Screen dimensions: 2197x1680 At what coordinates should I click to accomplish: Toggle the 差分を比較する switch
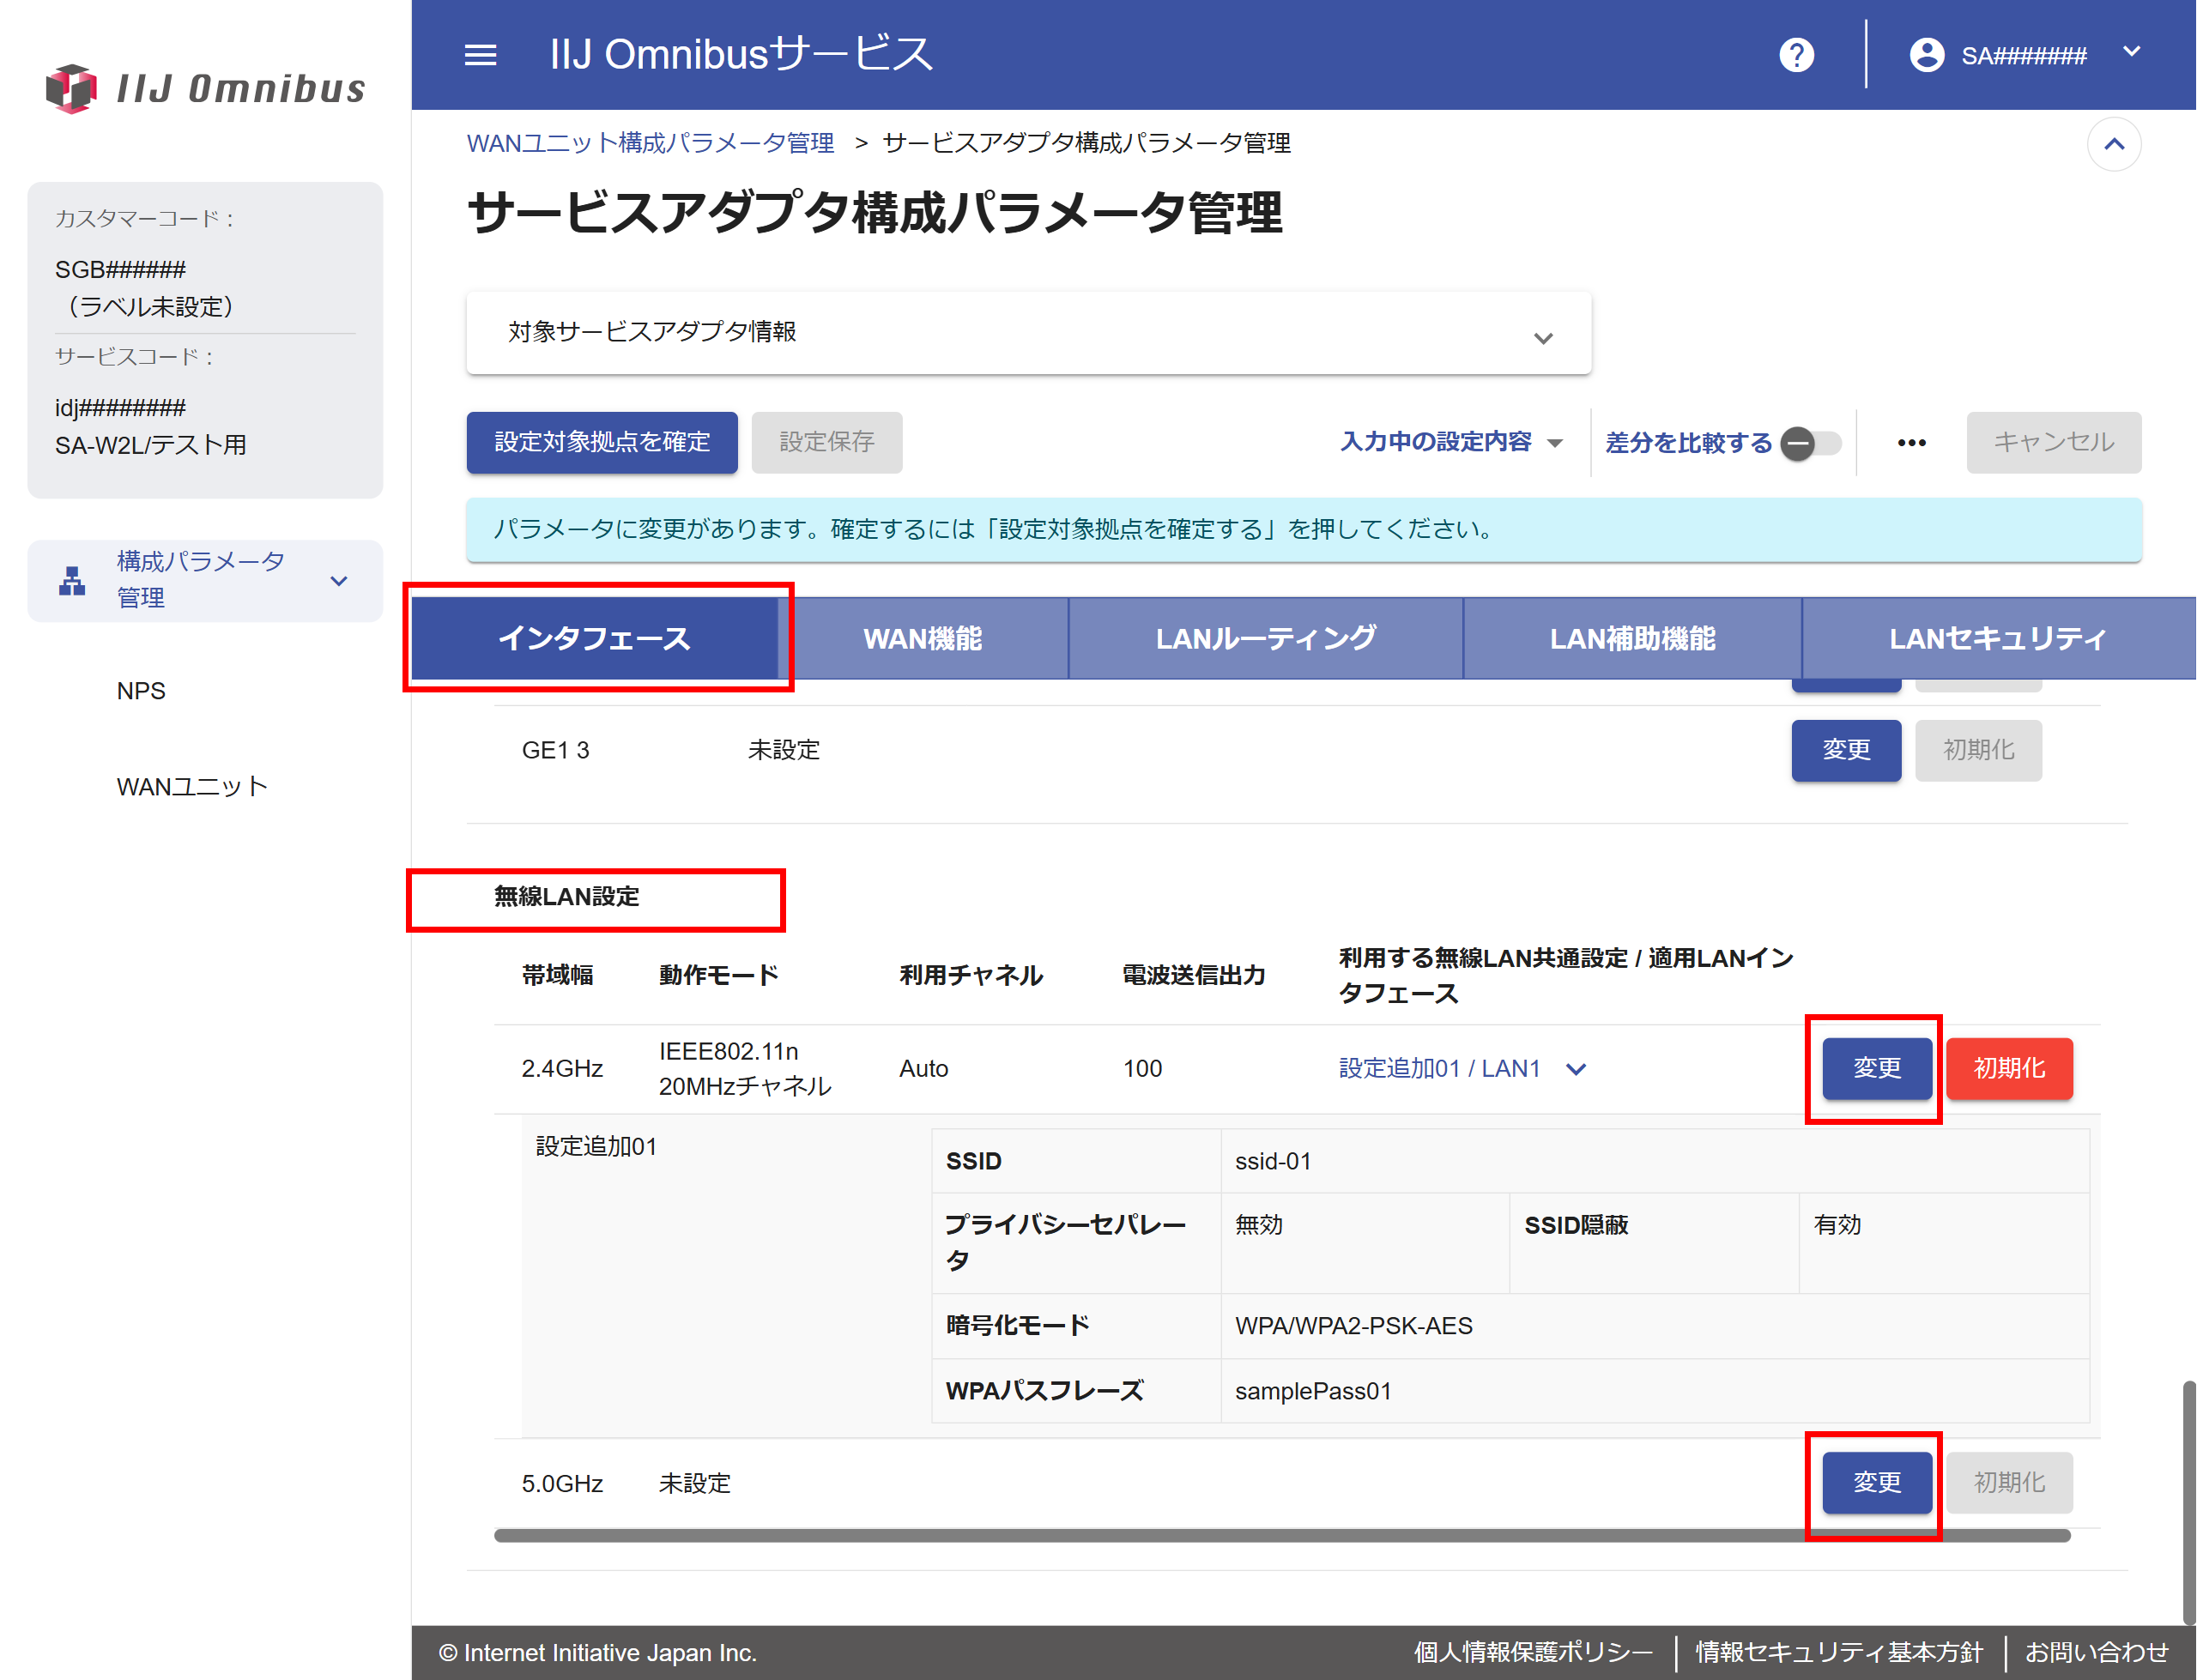pos(1810,443)
